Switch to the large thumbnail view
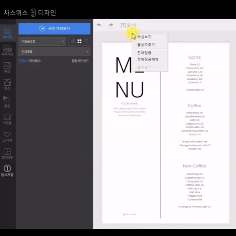The height and width of the screenshot is (236, 236). coord(73,41)
